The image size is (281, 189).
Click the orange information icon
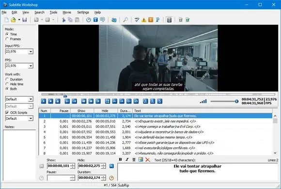click(151, 20)
